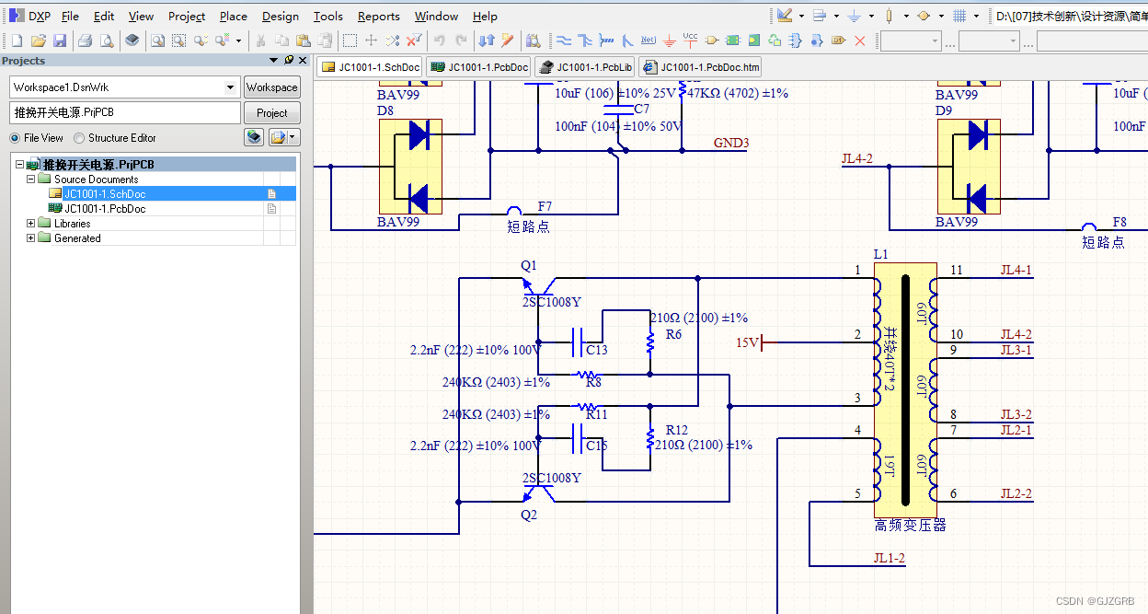Click the Workspace button
The height and width of the screenshot is (614, 1148).
coord(271,87)
